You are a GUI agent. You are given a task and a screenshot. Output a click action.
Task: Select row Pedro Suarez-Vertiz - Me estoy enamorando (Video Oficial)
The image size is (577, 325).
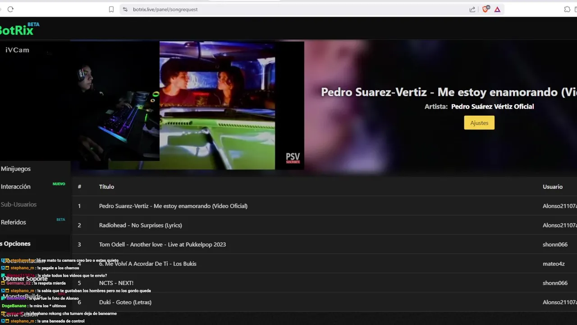coord(325,206)
